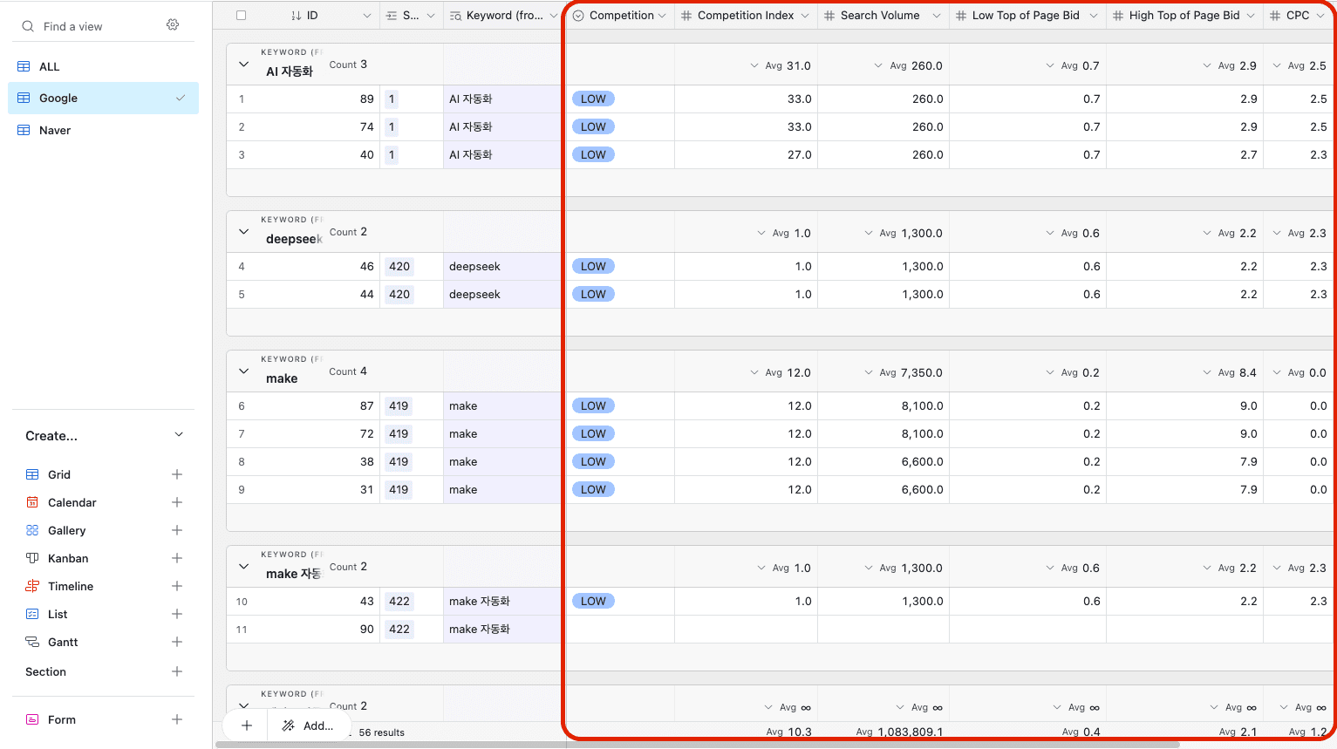Image resolution: width=1337 pixels, height=749 pixels.
Task: Add a new Gantt view plus icon
Action: (177, 642)
